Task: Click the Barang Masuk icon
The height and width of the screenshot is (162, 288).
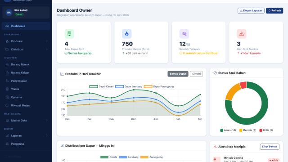Action: tap(7, 65)
